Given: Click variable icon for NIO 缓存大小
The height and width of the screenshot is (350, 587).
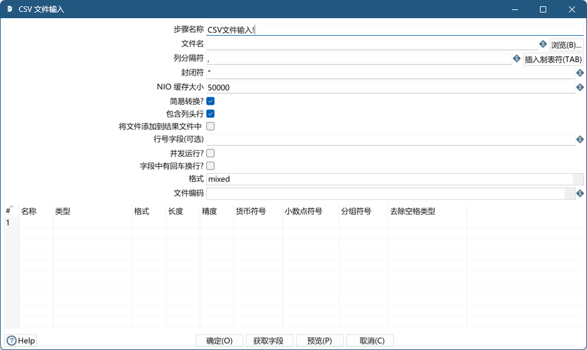Looking at the screenshot, I should click(580, 88).
